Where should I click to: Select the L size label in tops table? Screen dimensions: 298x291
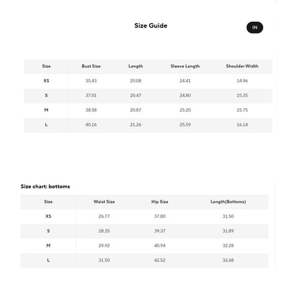click(x=46, y=125)
